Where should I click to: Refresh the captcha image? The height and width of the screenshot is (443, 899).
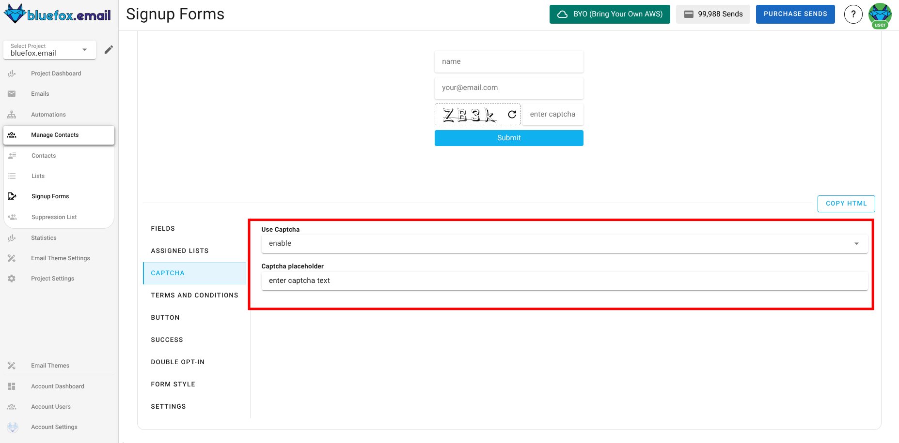511,114
